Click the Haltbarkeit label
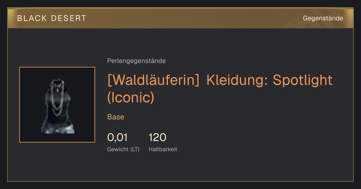Screen dimensions: 361x189 tap(163, 149)
